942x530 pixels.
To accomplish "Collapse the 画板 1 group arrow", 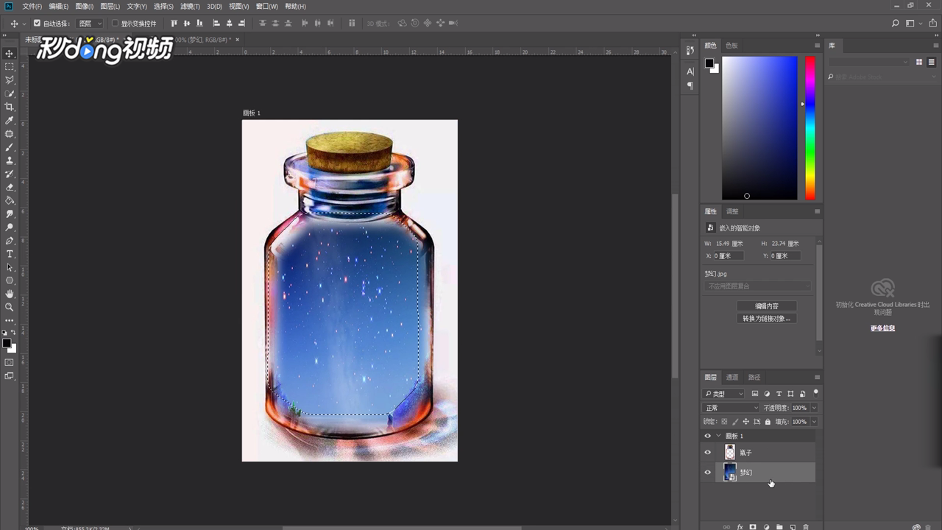I will (718, 436).
